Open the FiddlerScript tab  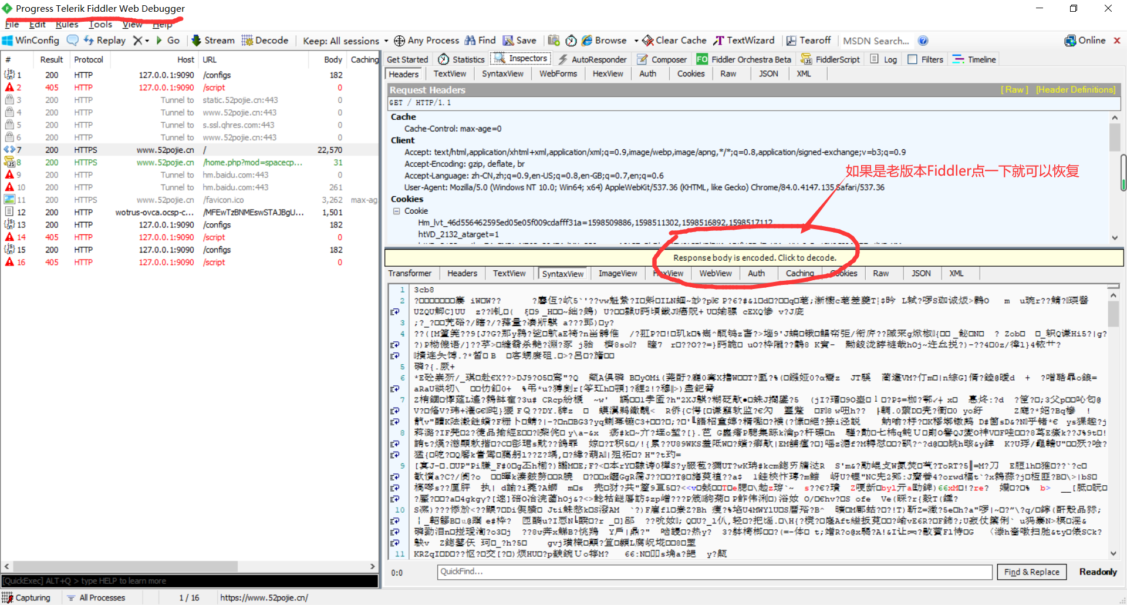[831, 59]
